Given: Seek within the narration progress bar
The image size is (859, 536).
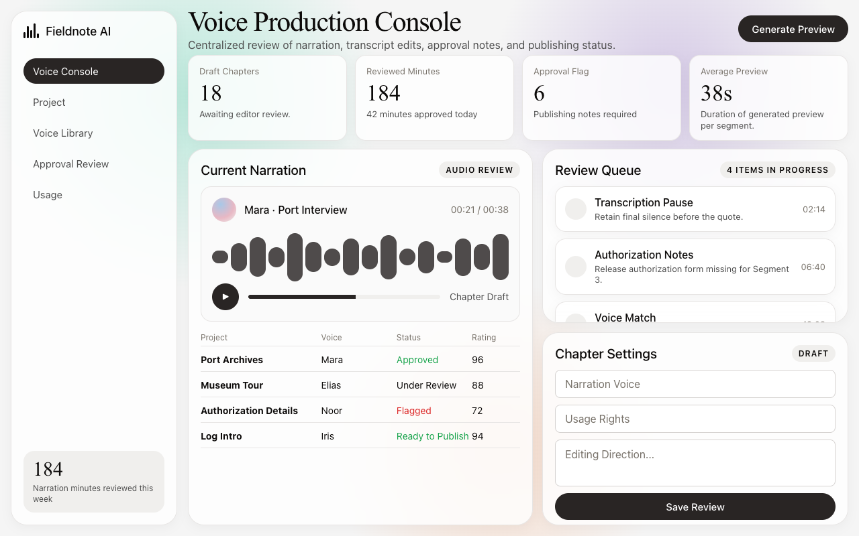Looking at the screenshot, I should [344, 297].
